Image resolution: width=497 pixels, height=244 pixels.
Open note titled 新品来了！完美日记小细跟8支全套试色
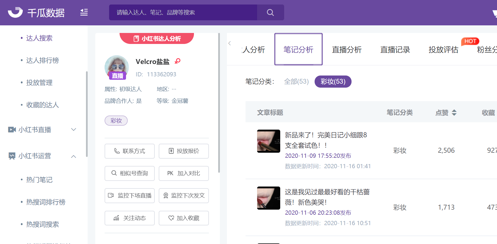click(x=326, y=140)
